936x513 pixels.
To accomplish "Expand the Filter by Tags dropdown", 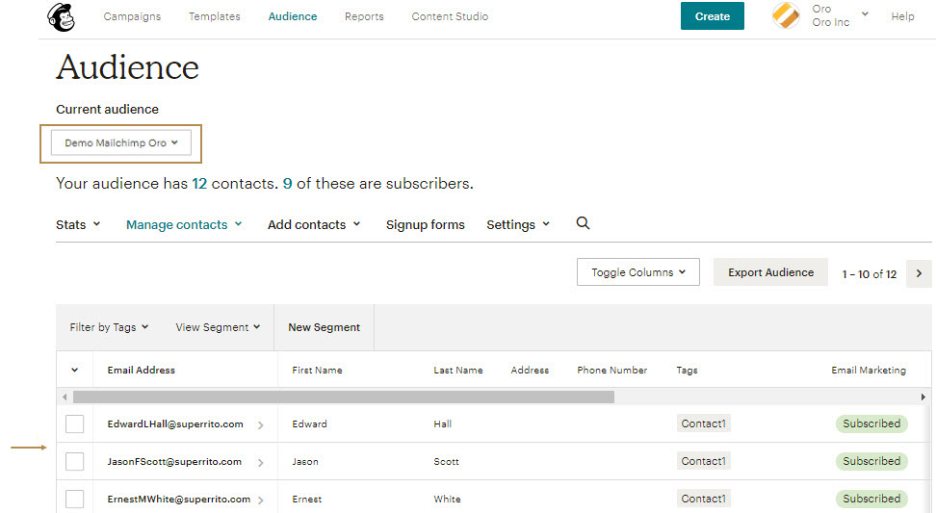I will pos(109,327).
